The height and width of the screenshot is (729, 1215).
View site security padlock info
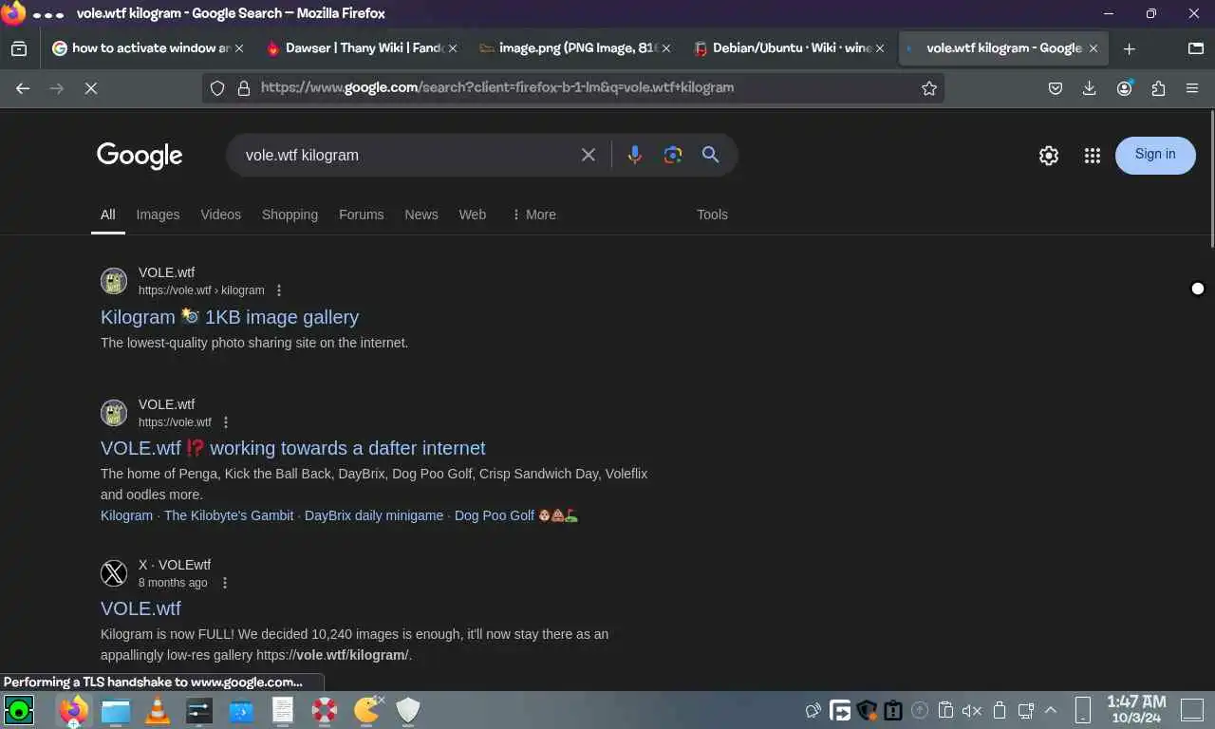244,88
